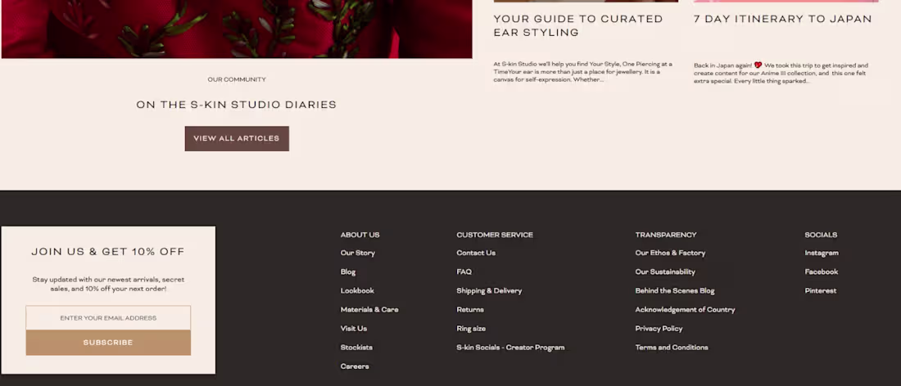This screenshot has height=386, width=901.
Task: Open the Stockists link
Action: pyautogui.click(x=356, y=348)
